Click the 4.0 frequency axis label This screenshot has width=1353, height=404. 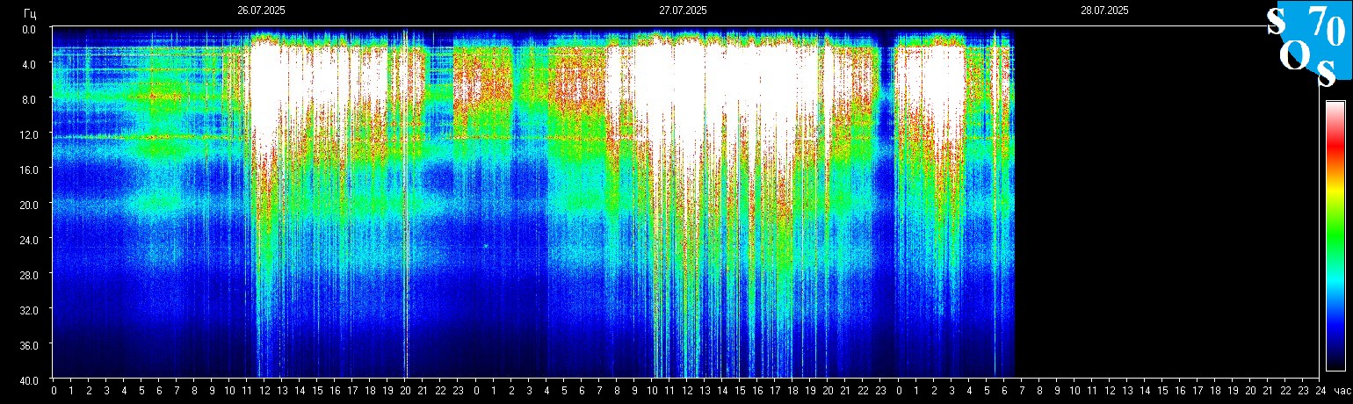[29, 64]
